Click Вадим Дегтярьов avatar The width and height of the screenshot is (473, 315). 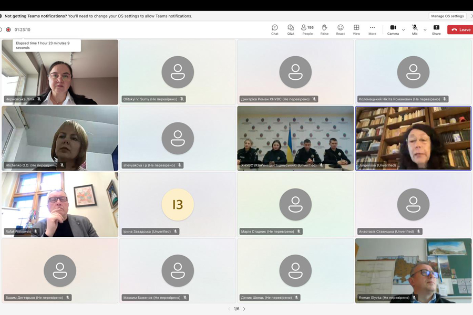click(60, 271)
